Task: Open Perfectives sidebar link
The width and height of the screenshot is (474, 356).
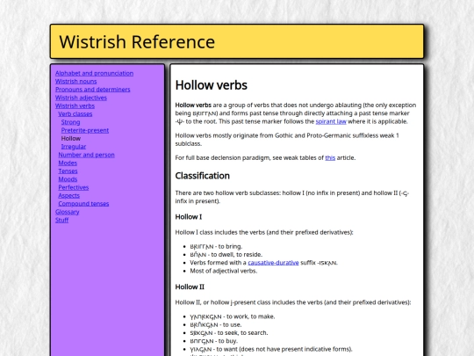Action: (74, 188)
